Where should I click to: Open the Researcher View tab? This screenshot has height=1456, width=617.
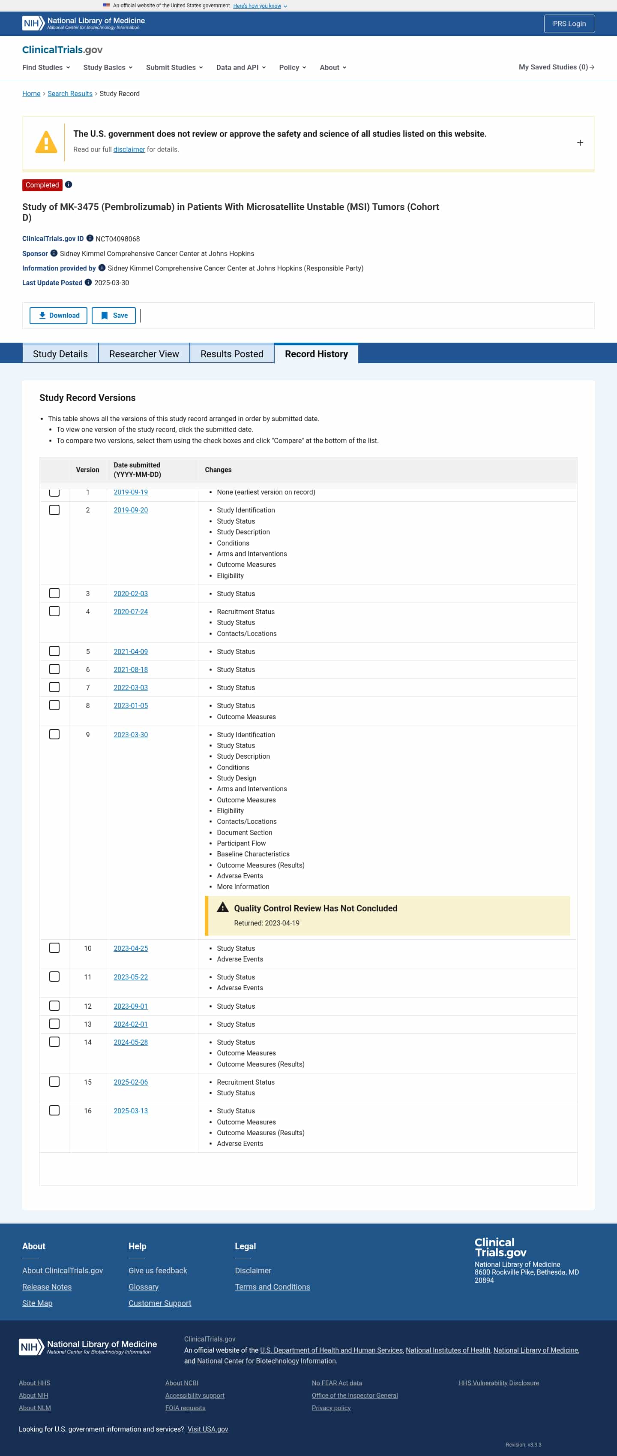[144, 354]
